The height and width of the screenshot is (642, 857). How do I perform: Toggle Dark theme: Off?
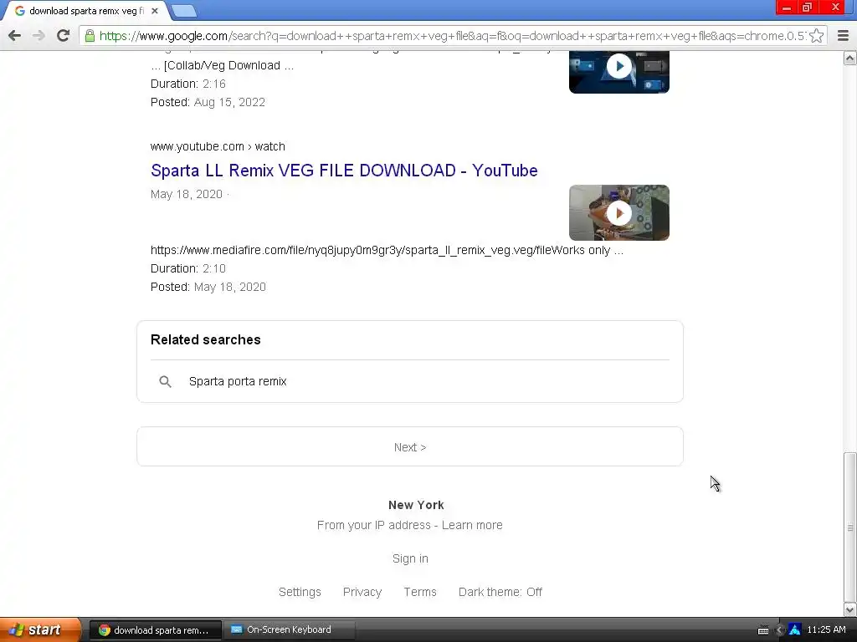500,592
